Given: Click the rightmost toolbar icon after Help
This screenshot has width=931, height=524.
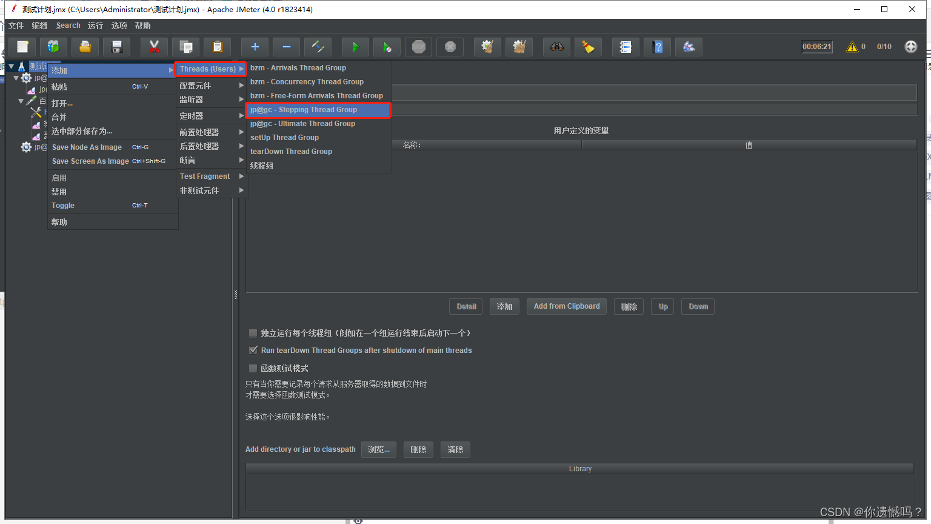Looking at the screenshot, I should point(689,47).
